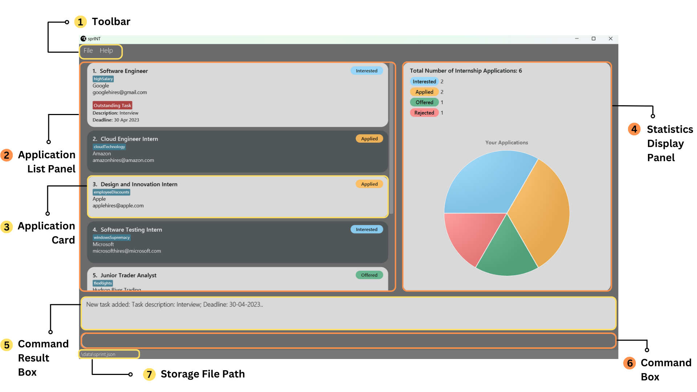This screenshot has height=392, width=697.
Task: Select the Design and Innovation Intern card
Action: coord(237,197)
